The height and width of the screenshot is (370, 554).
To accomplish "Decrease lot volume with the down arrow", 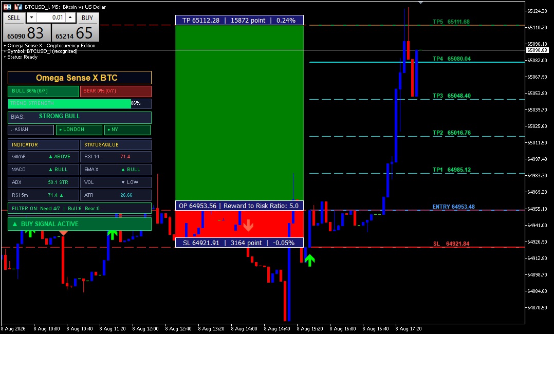I will (x=31, y=17).
